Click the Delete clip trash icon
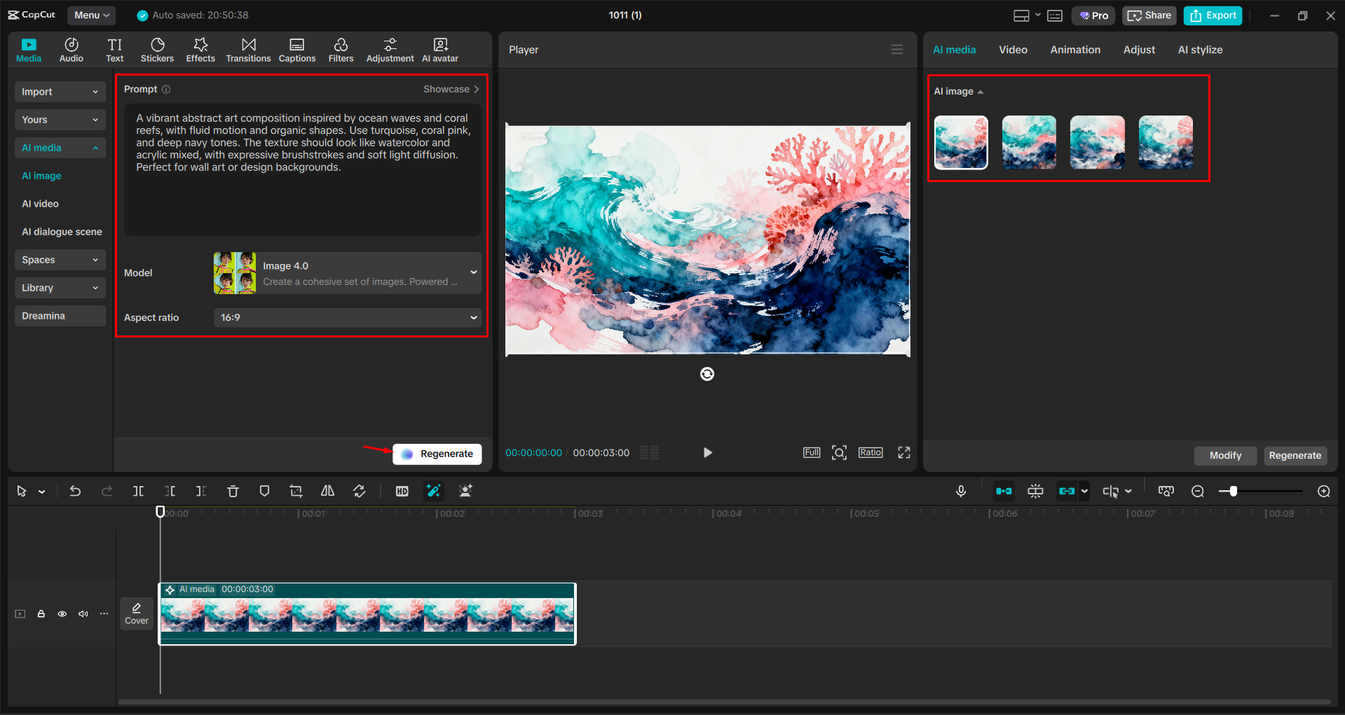 tap(233, 491)
